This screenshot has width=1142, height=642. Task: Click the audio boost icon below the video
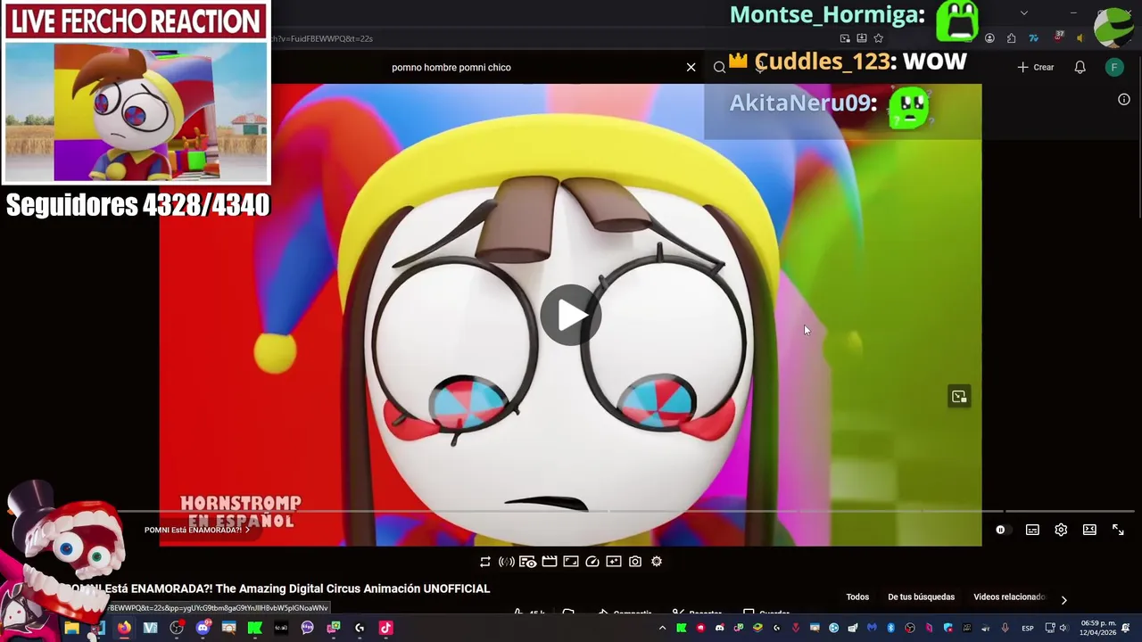coord(506,562)
